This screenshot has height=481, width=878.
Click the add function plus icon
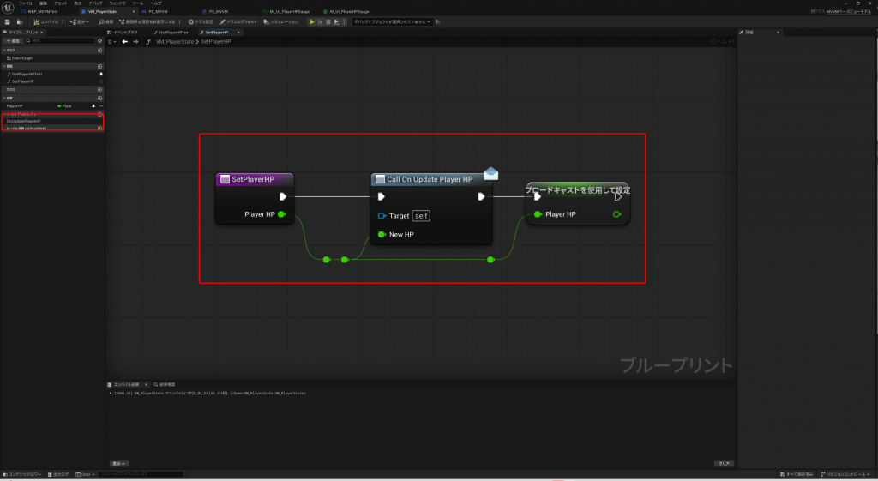(x=99, y=65)
